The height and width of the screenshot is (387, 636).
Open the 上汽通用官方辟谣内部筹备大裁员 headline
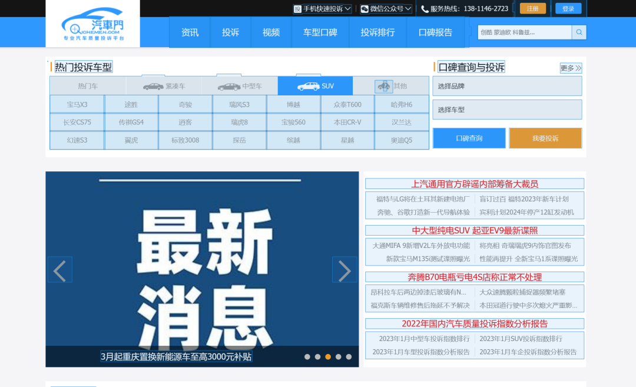point(475,184)
